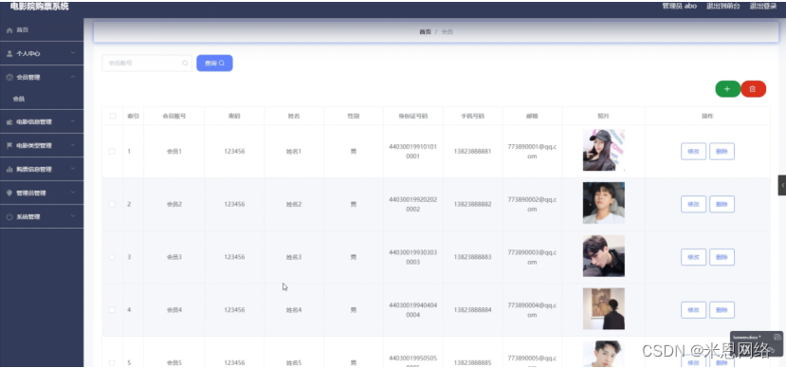Screen dimensions: 786x368
Task: Open photo thumbnail for 会员1
Action: pyautogui.click(x=604, y=150)
